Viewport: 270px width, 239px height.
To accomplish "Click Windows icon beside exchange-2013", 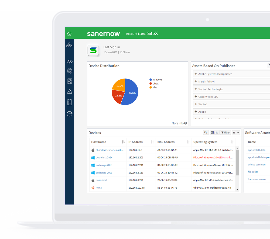I will pyautogui.click(x=93, y=165).
